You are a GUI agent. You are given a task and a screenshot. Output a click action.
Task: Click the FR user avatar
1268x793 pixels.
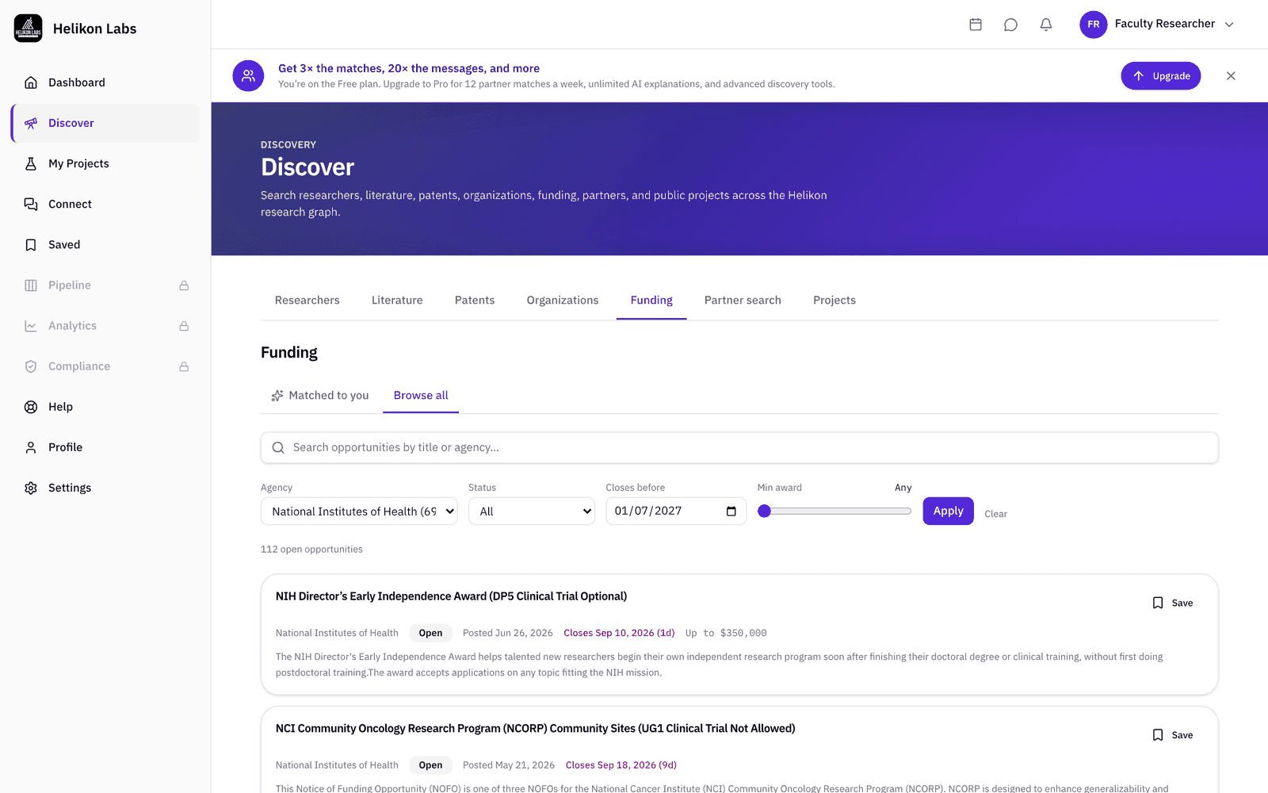(x=1093, y=25)
